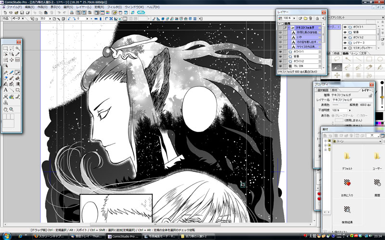
Task: Delete layer with trash icon in Layers panel
Action: [310, 18]
